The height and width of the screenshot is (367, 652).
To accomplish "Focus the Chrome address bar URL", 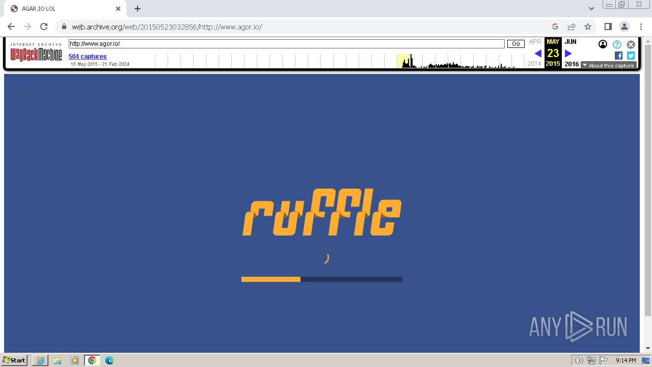I will 167,27.
